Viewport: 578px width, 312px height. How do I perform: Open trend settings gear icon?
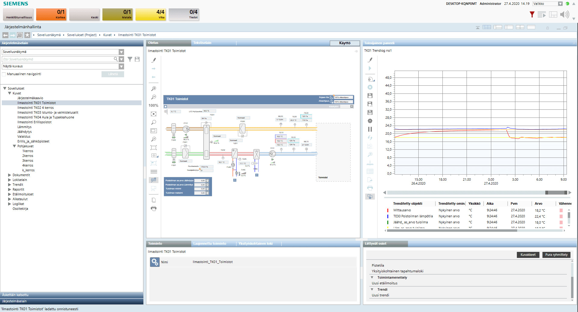pyautogui.click(x=370, y=121)
